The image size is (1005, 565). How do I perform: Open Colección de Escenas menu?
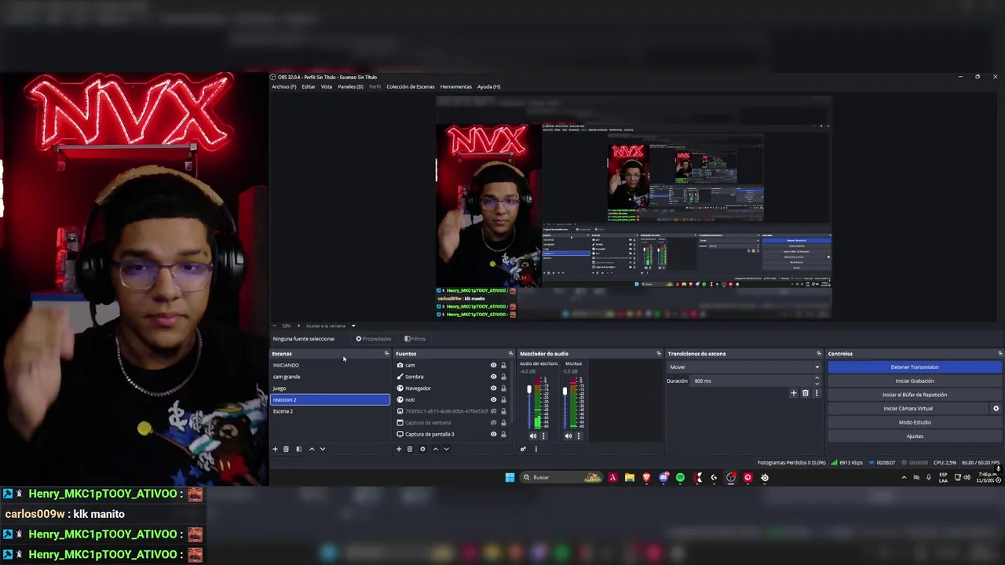tap(410, 86)
